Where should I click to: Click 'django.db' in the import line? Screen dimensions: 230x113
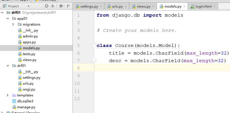[x=126, y=15]
